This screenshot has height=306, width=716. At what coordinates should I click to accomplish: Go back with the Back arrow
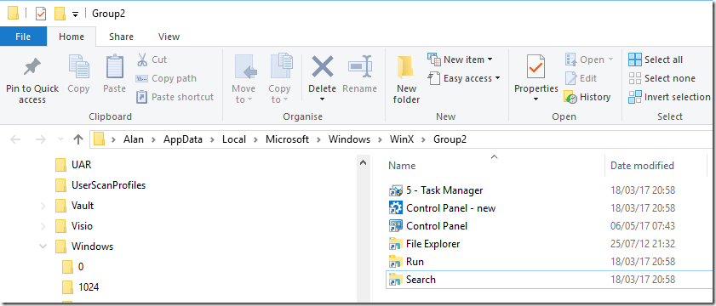[x=15, y=139]
